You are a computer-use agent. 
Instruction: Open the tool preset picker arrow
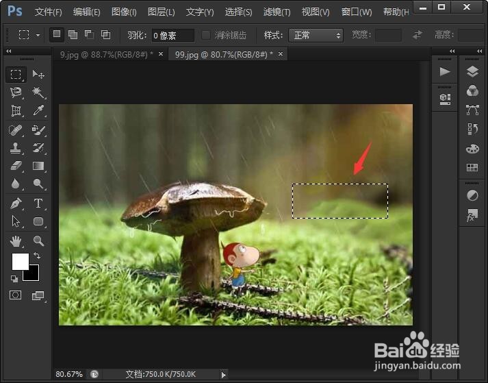[38, 35]
